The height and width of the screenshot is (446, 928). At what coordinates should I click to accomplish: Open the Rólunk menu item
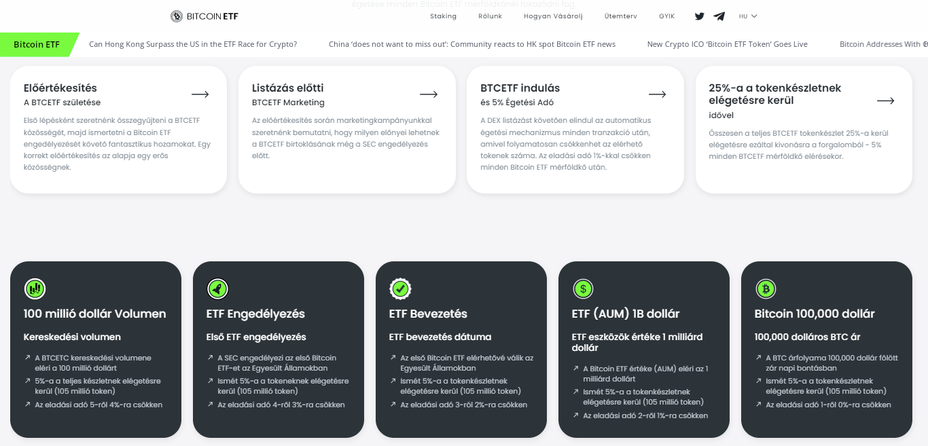[x=490, y=16]
